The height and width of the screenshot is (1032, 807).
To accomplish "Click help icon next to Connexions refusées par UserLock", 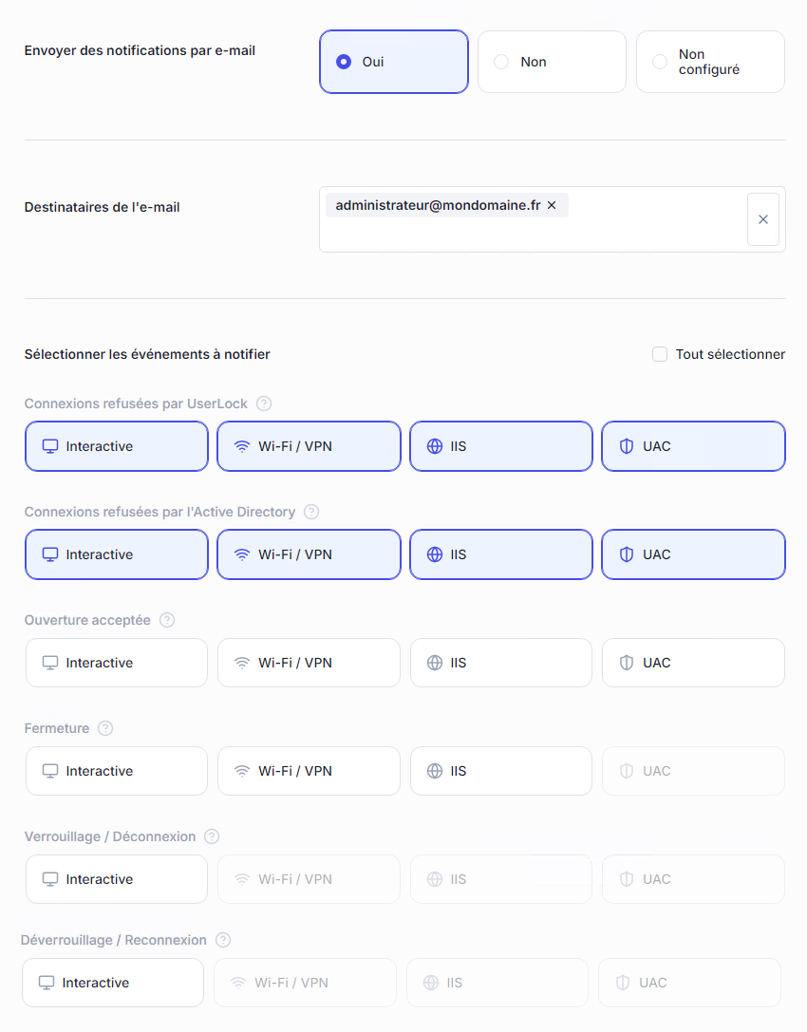I will 264,403.
